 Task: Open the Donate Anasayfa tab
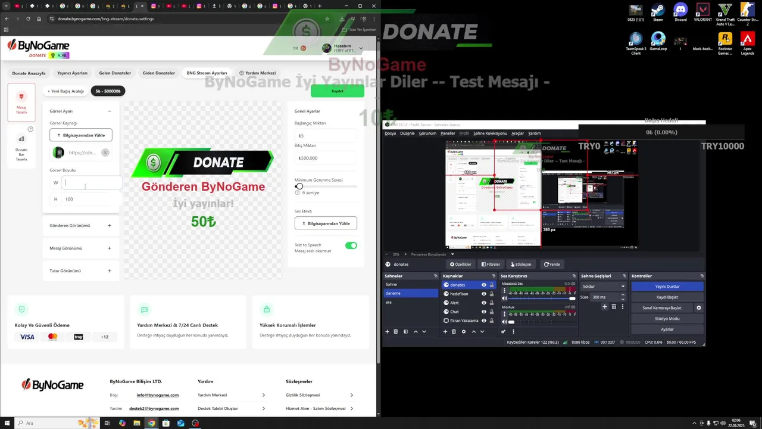[x=29, y=73]
